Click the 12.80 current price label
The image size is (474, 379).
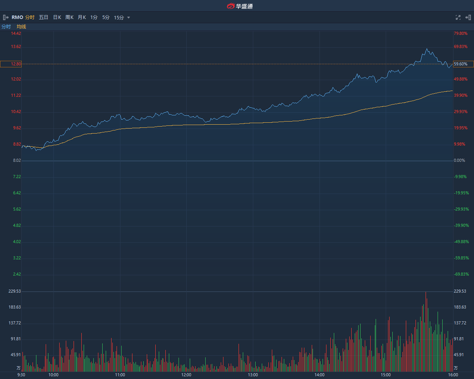click(11, 64)
